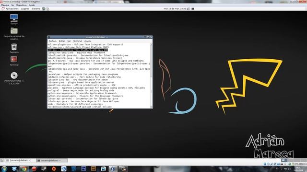Click the CTRL DERECHA host key indicator
The height and width of the screenshot is (172, 307).
[x=301, y=164]
